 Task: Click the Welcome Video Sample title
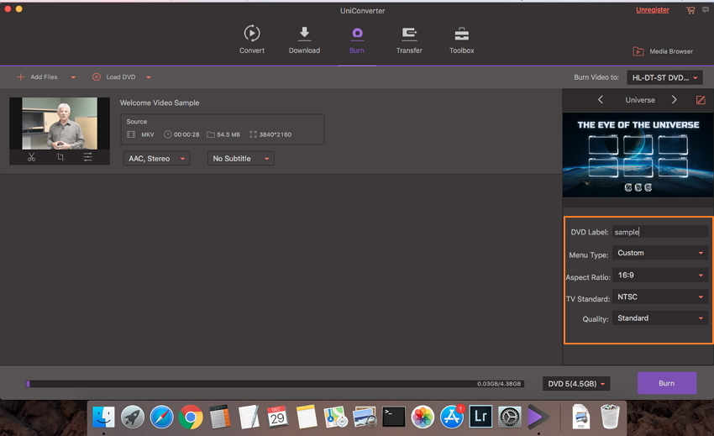[160, 103]
